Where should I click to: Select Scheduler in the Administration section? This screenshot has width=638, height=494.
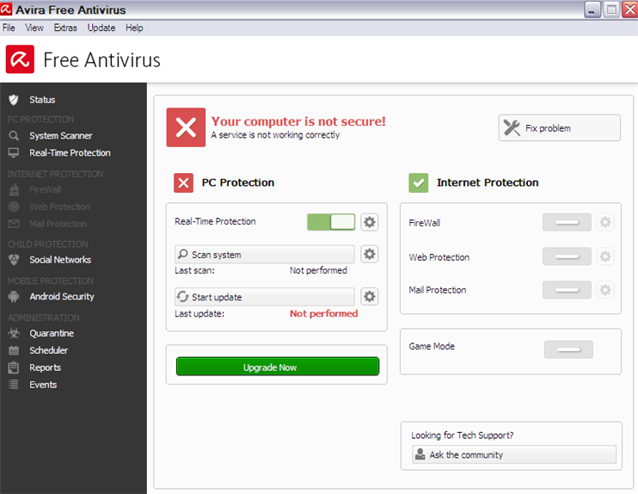48,350
